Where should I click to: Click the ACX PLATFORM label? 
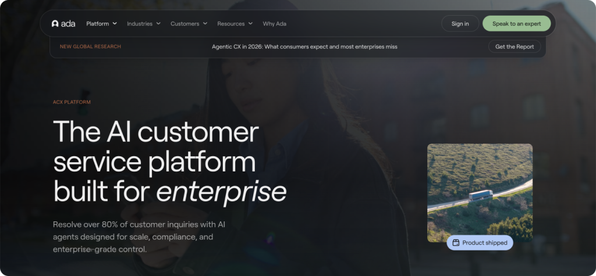tap(72, 102)
